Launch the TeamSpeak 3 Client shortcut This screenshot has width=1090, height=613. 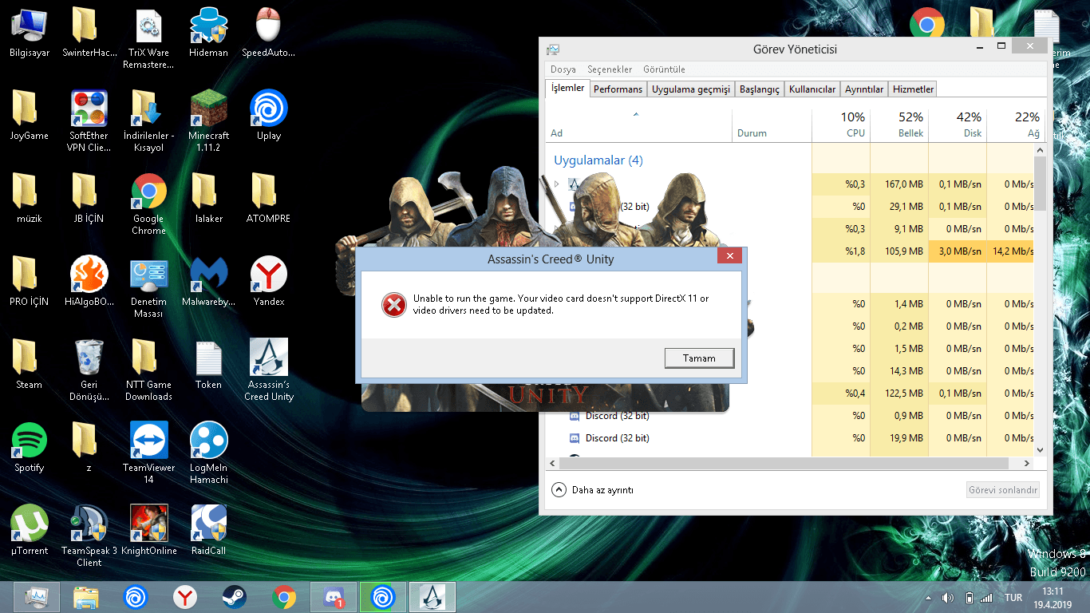click(x=89, y=536)
